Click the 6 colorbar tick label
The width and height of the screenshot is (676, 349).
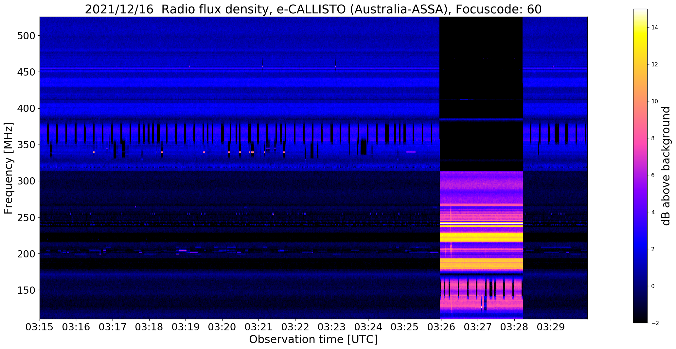[653, 175]
